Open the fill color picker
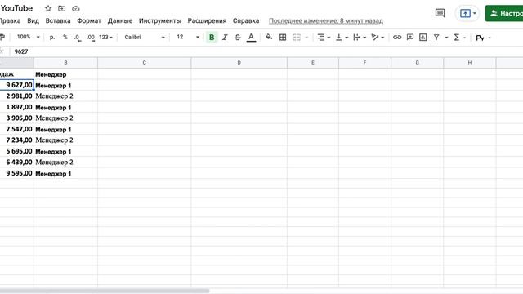Image resolution: width=523 pixels, height=294 pixels. (269, 37)
